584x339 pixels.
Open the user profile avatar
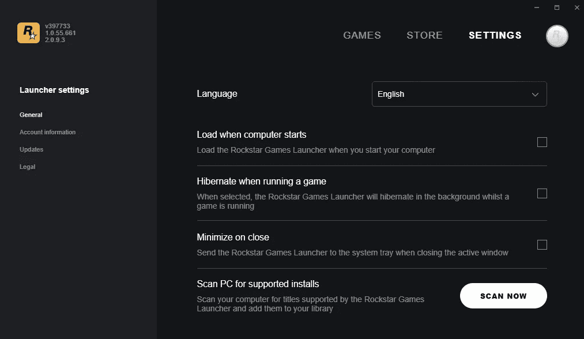(557, 36)
